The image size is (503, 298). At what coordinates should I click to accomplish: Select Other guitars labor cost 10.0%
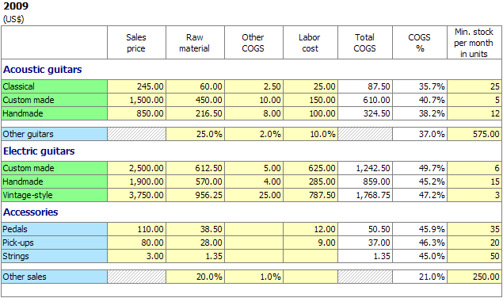click(311, 134)
